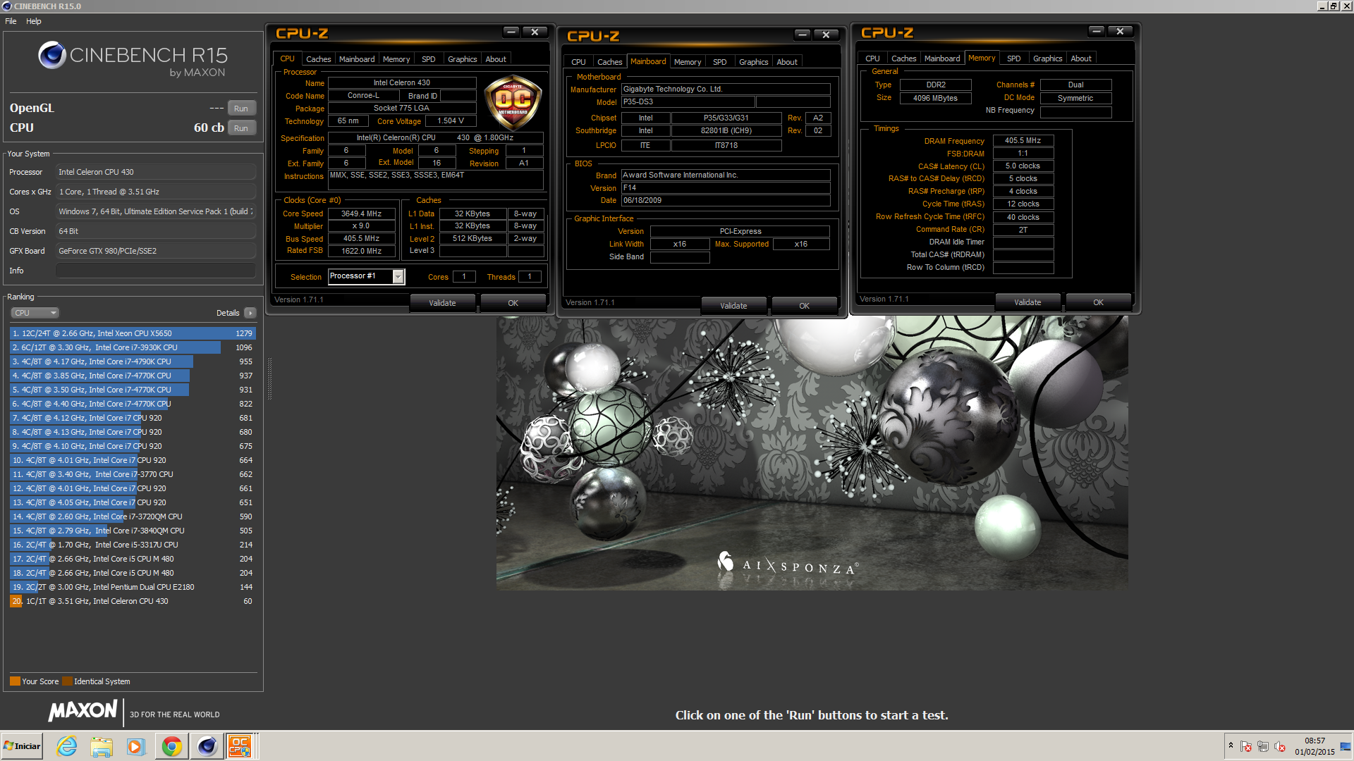Viewport: 1354px width, 761px height.
Task: Click the MAXON logo at bottom left
Action: point(83,710)
